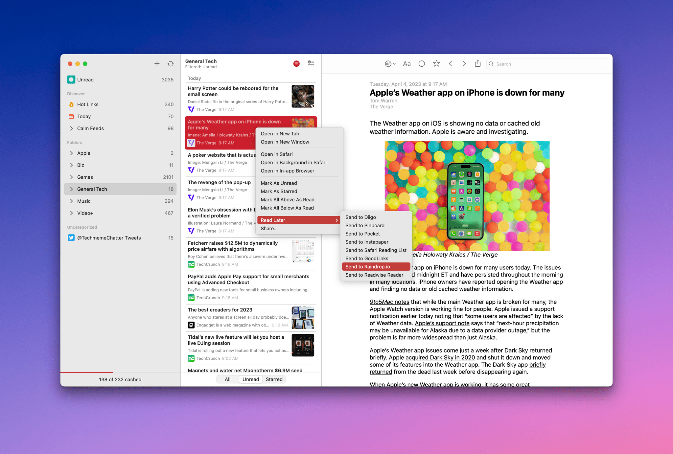
Task: Send article to Raindrop.io
Action: click(x=376, y=267)
